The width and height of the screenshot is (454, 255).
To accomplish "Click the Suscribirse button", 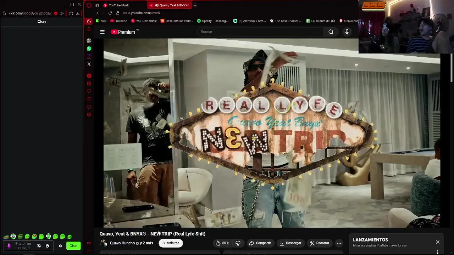I will [171, 243].
